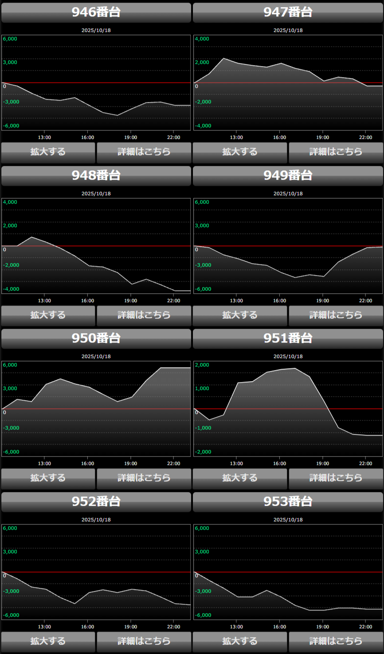View 詳細はこちら for machine 952
Screen dimensions: 384x654
(144, 642)
